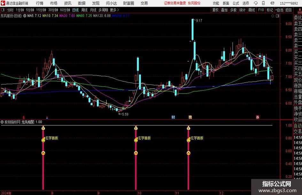302x195 pixels.
Task: Open the 财富圈 menu
Action: (x=128, y=3)
